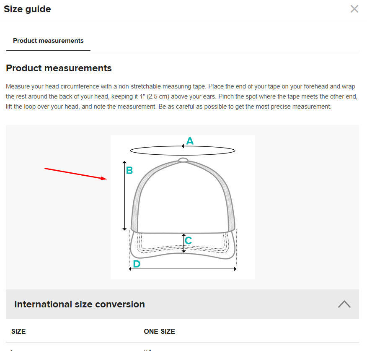Click the Product measurements heading

pyautogui.click(x=59, y=68)
